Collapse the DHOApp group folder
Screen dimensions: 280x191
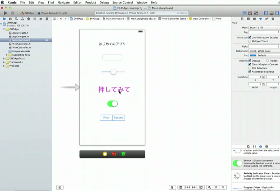coord(4,29)
